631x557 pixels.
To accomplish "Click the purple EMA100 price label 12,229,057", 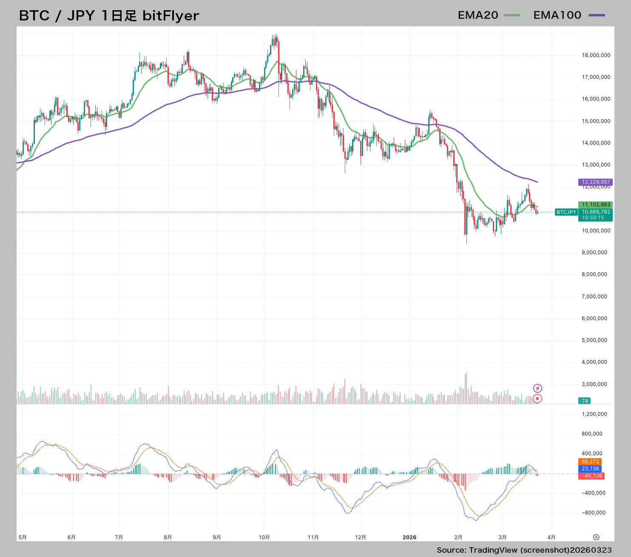I will 595,182.
